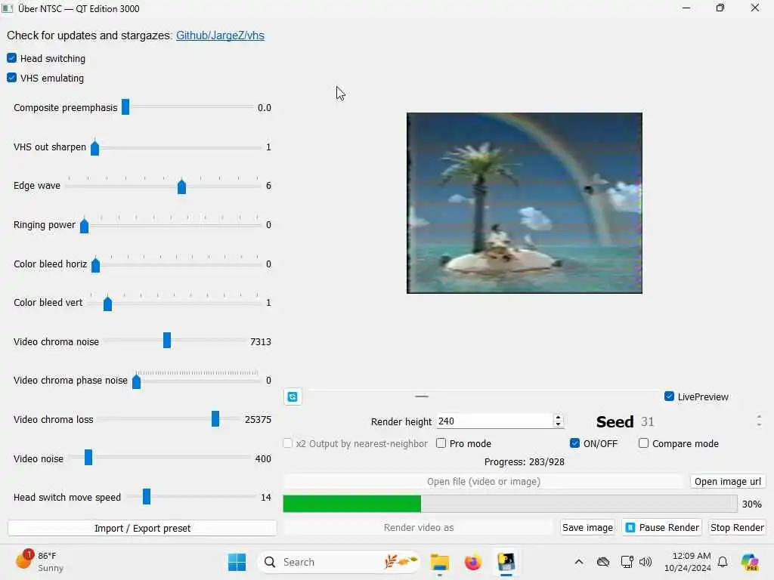Click the Seed value field
Image resolution: width=774 pixels, height=580 pixels.
[x=696, y=421]
